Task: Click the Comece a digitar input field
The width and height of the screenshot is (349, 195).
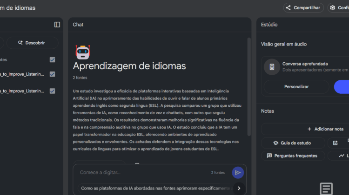Action: [x=140, y=173]
